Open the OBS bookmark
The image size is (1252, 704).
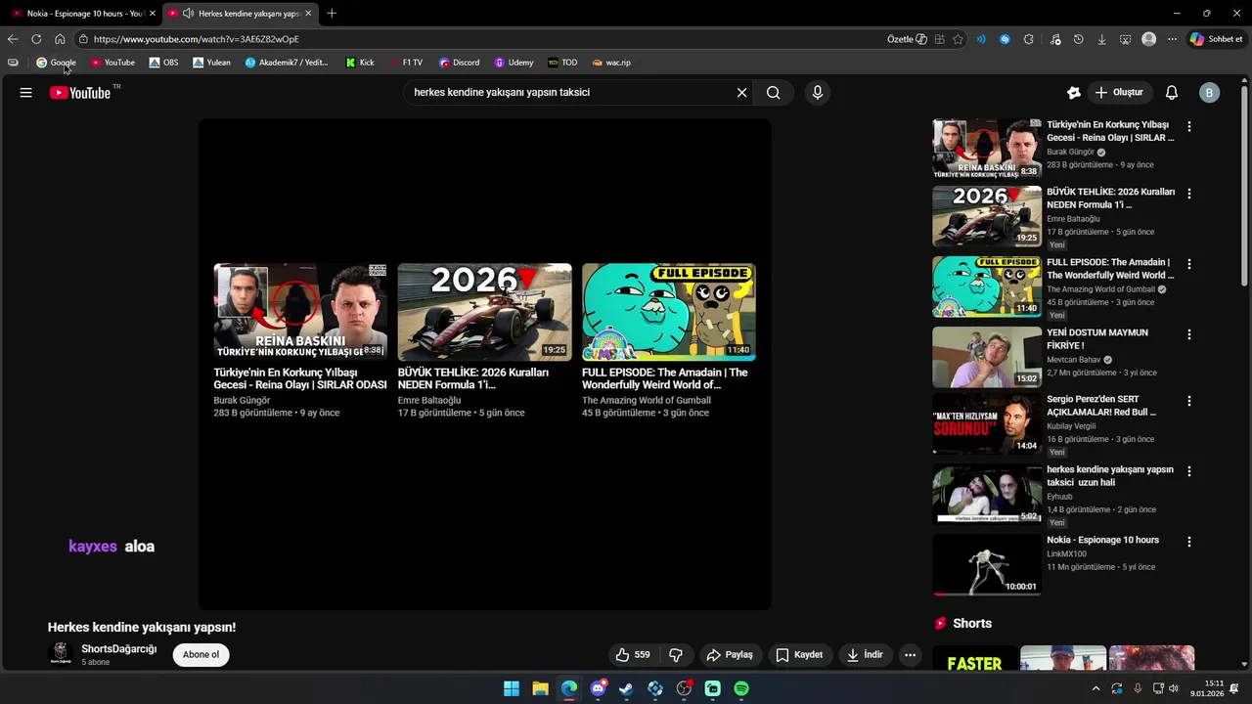pos(163,63)
